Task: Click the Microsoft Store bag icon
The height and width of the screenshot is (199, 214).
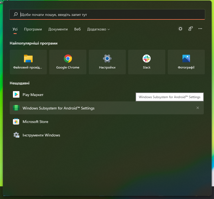Action: 16,121
